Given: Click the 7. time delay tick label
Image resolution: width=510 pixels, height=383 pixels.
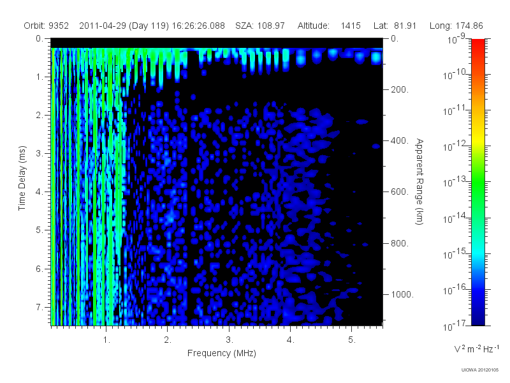Looking at the screenshot, I should click(x=40, y=307).
